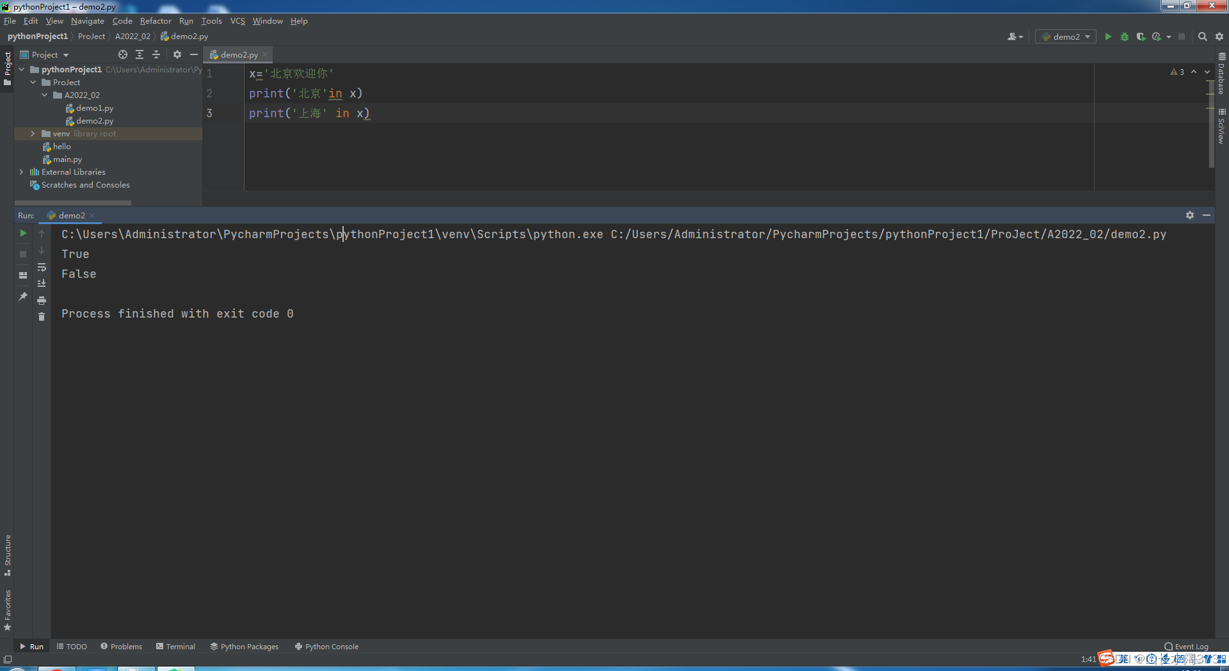Viewport: 1229px width, 671px height.
Task: Run demo2 with the green toolbar play icon
Action: [x=1108, y=36]
